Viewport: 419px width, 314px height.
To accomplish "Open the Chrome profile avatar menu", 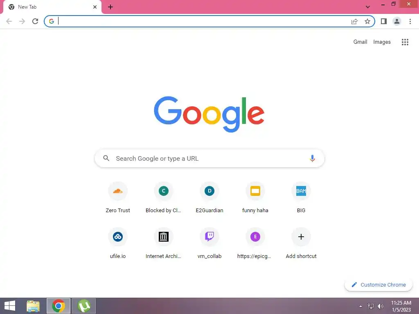I will 397,21.
